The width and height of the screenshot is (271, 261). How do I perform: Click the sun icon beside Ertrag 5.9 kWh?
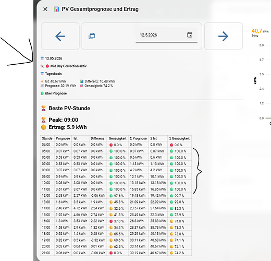(43, 127)
